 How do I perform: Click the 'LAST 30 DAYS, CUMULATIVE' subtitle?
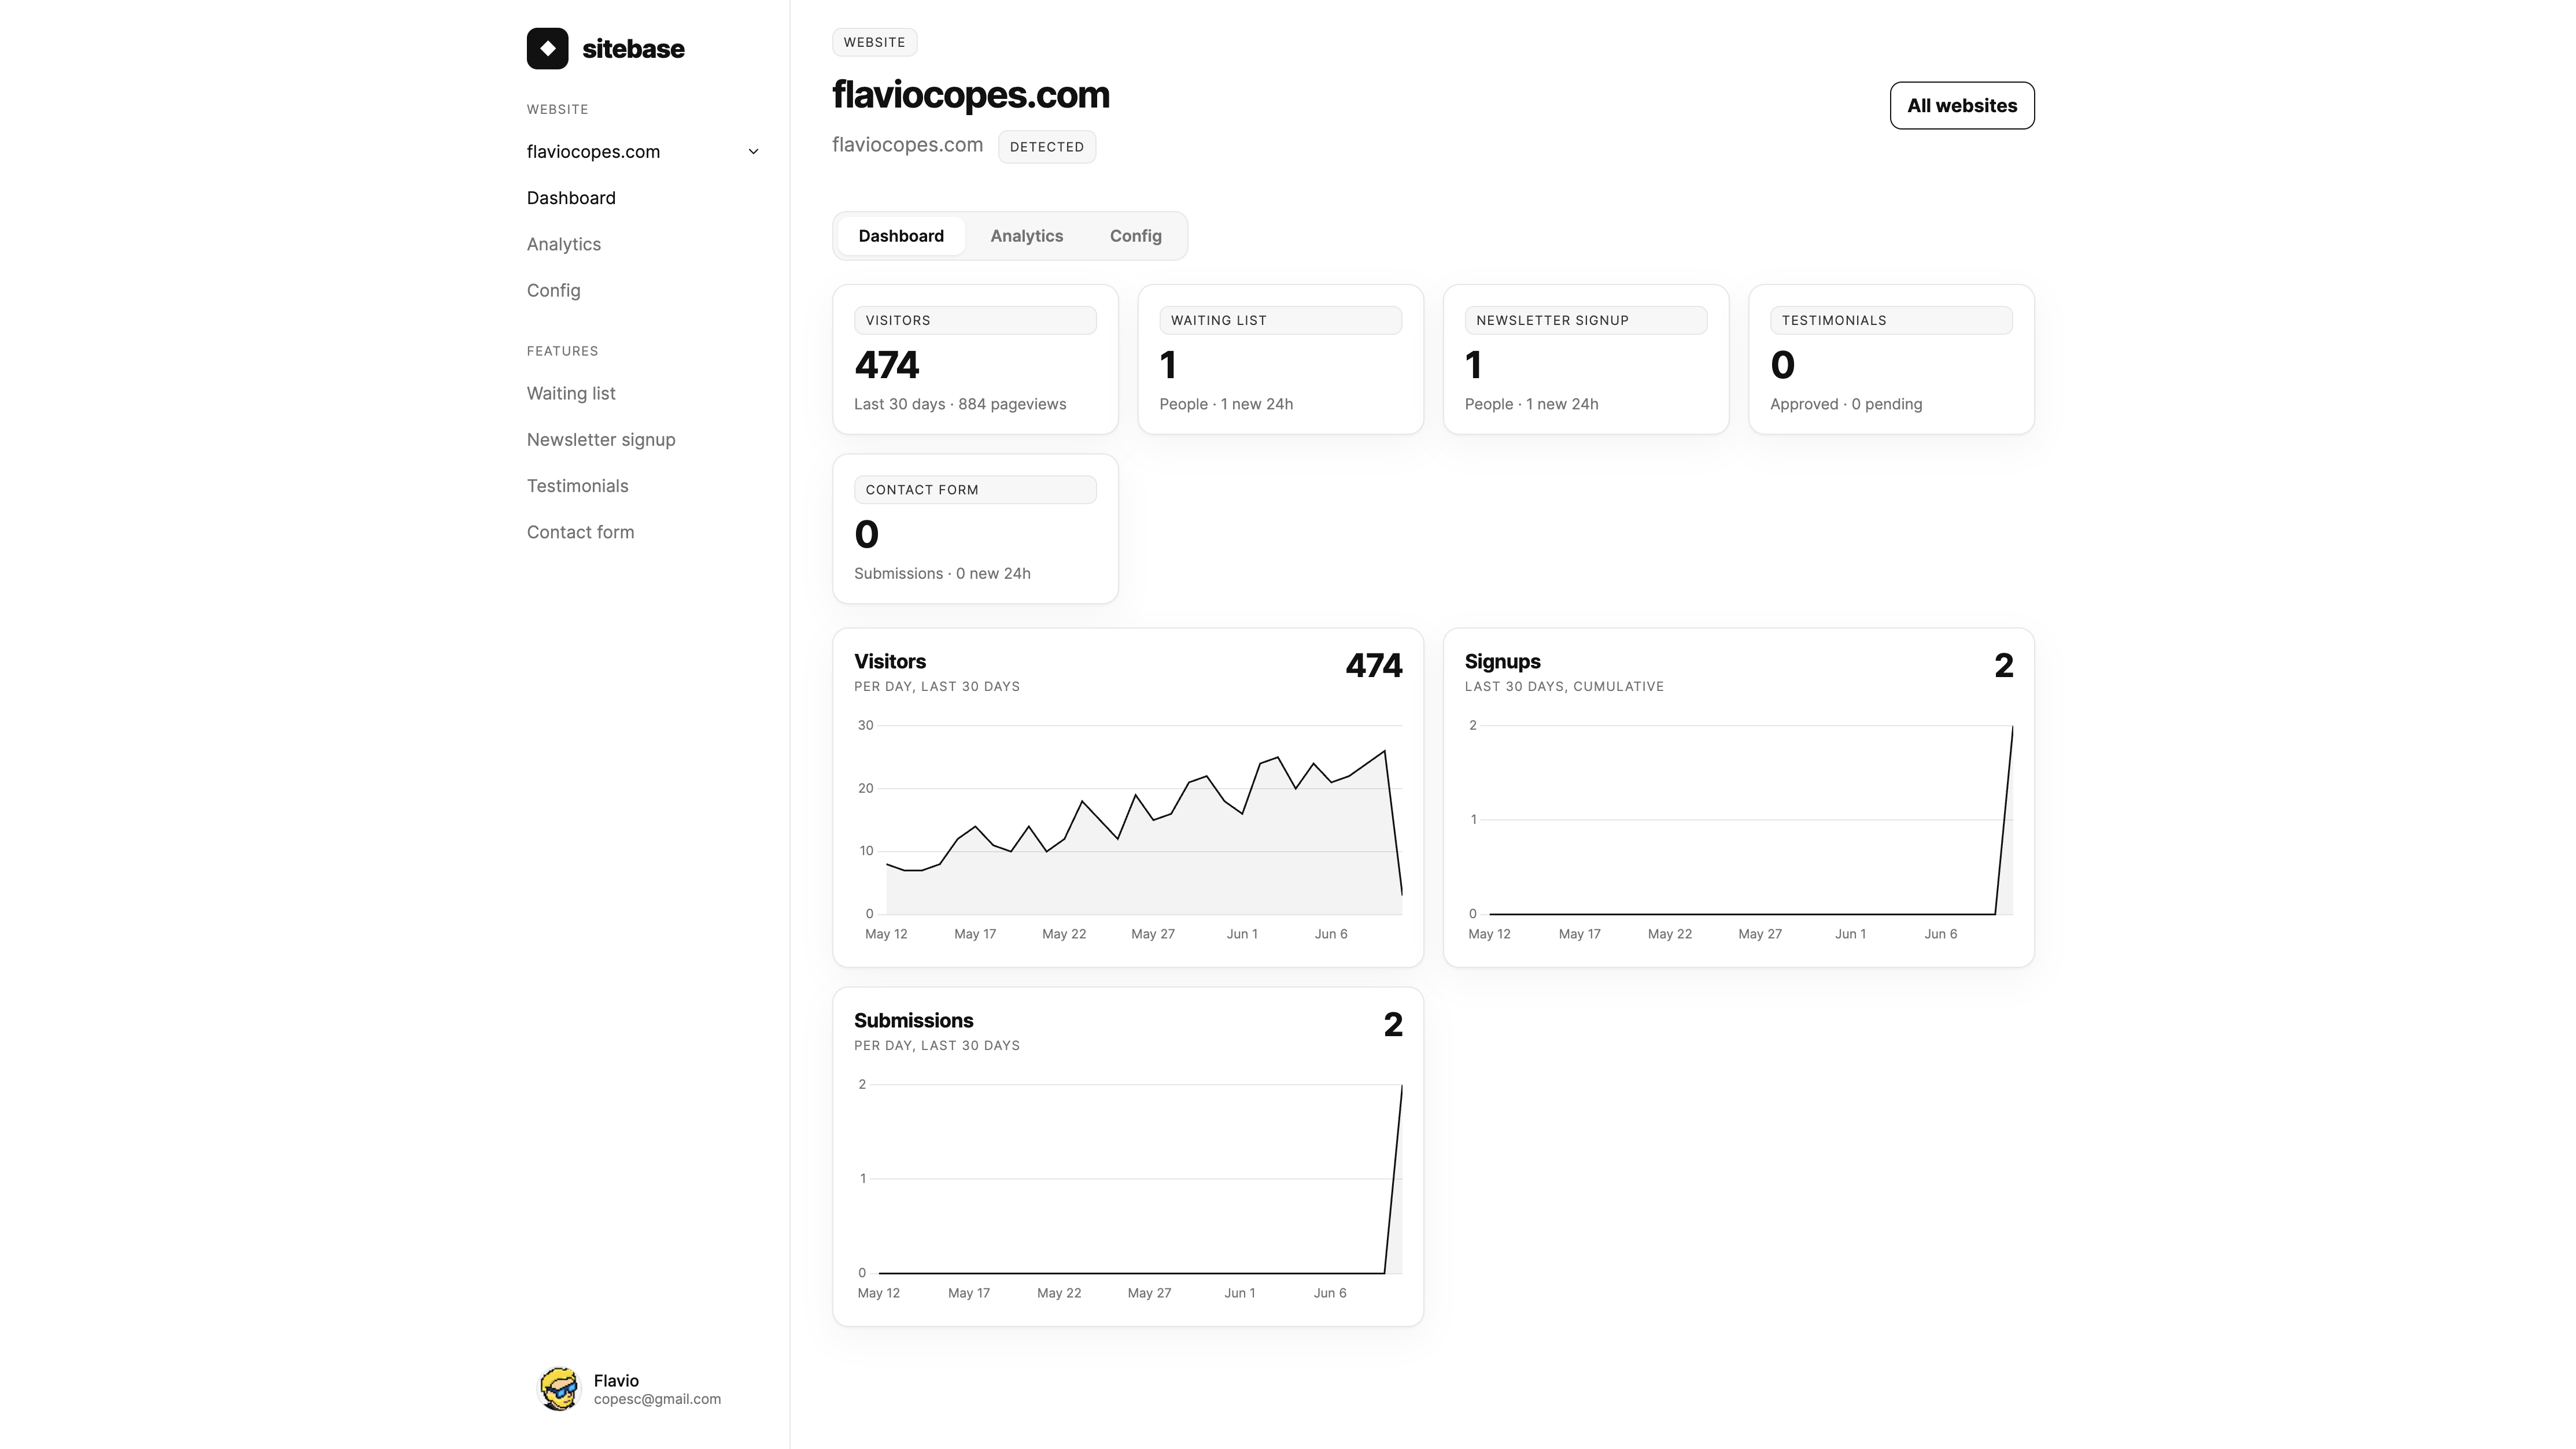(1564, 686)
